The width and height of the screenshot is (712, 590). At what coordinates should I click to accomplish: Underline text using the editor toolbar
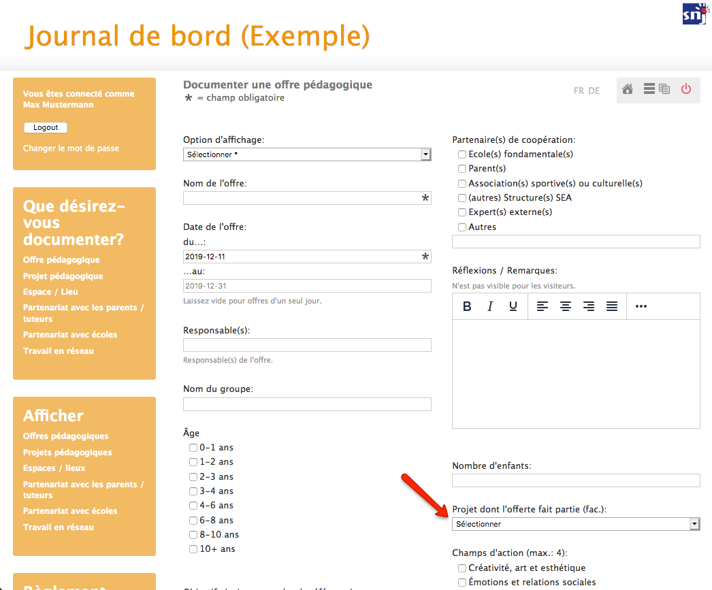click(x=513, y=307)
